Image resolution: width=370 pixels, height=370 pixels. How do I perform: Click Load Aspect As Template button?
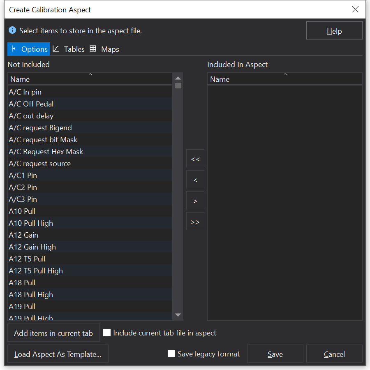tap(58, 354)
